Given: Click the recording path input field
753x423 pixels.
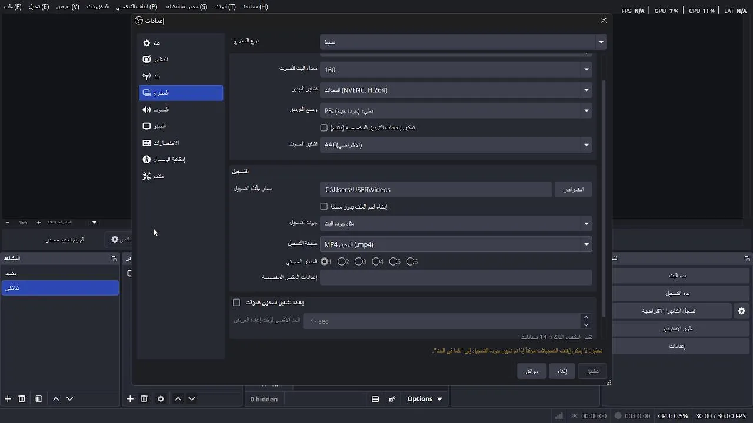Looking at the screenshot, I should 436,189.
